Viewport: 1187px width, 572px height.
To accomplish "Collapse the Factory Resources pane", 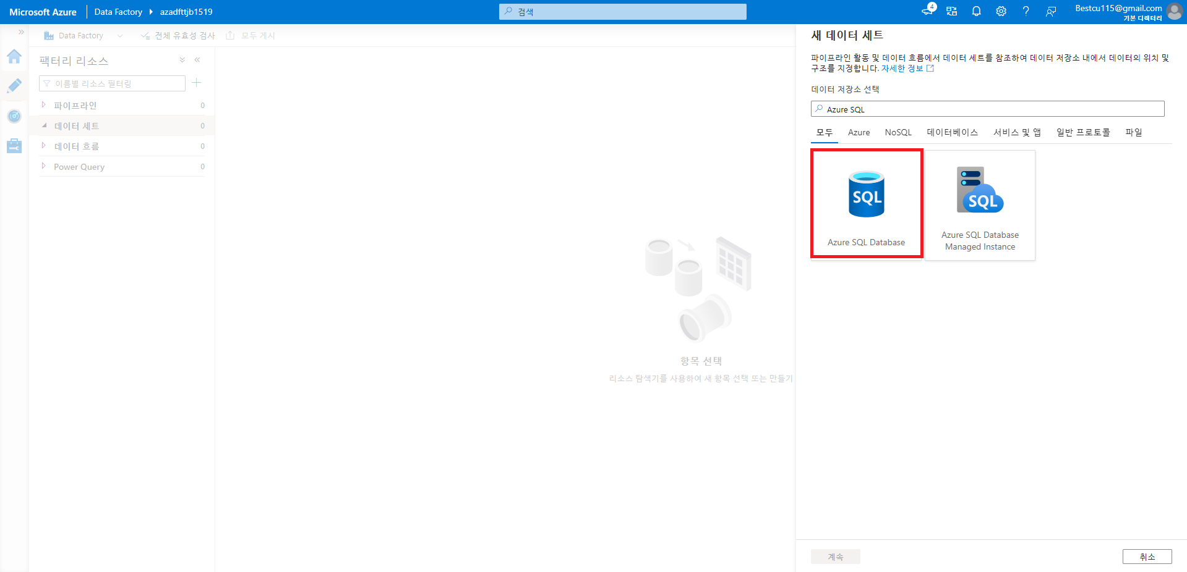I will [197, 60].
